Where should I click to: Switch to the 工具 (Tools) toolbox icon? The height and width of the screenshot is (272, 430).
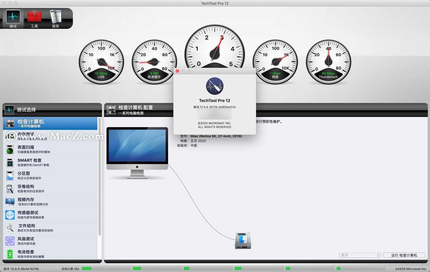34,18
